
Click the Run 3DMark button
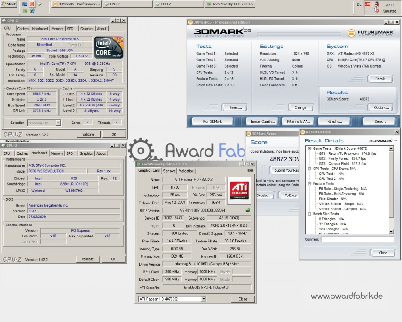pos(212,122)
